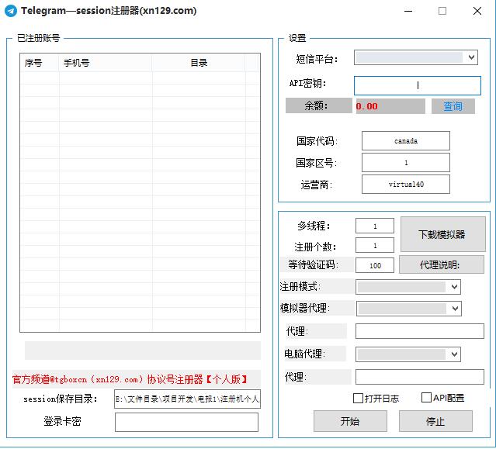This screenshot has width=496, height=449.
Task: Click the 0.00 balance value
Action: (366, 106)
